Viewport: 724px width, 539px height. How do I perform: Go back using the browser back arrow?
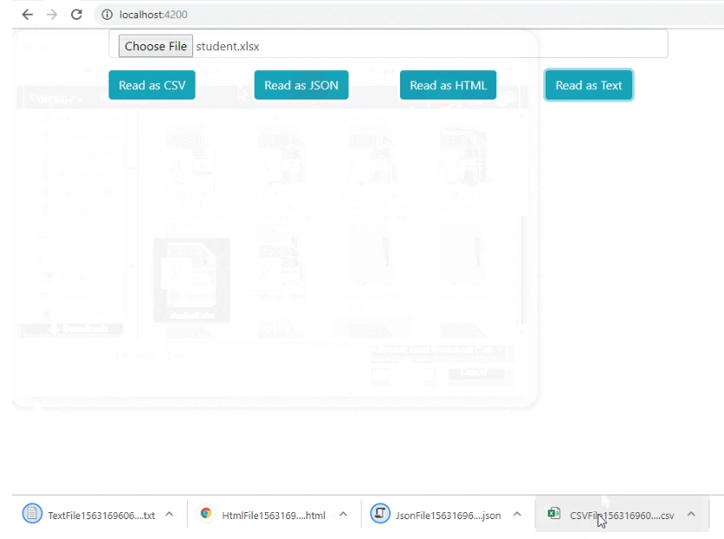[x=27, y=15]
